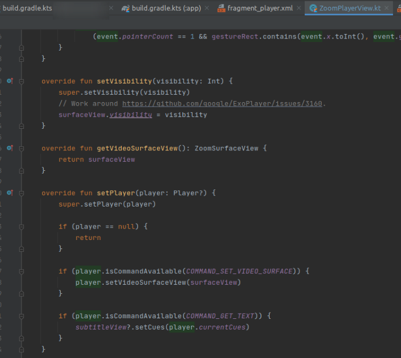Click gestureRect in the contains call
This screenshot has height=358, width=401.
(x=235, y=37)
